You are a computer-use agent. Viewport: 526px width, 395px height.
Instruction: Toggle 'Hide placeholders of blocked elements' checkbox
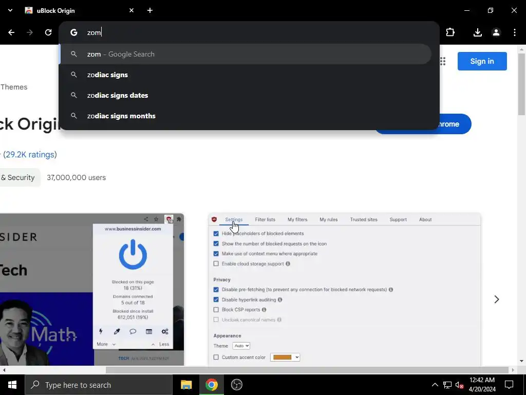tap(216, 234)
